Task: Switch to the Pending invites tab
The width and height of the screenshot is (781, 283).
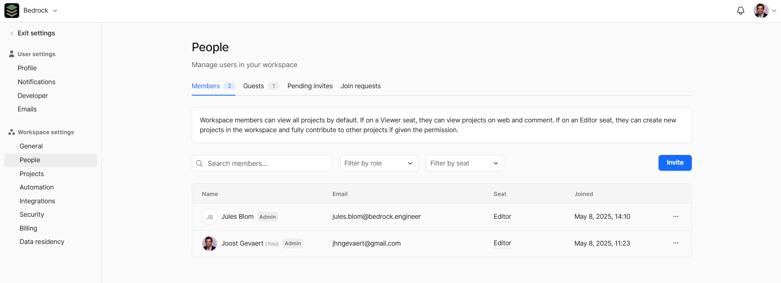Action: 310,86
